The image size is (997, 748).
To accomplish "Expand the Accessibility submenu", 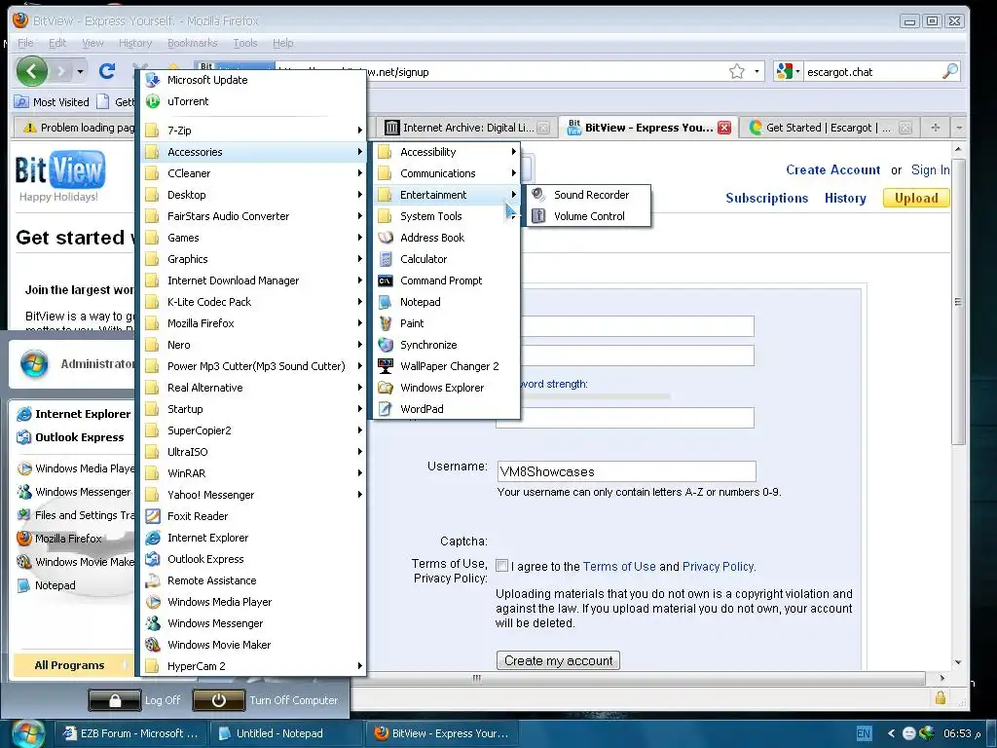I will coord(446,152).
